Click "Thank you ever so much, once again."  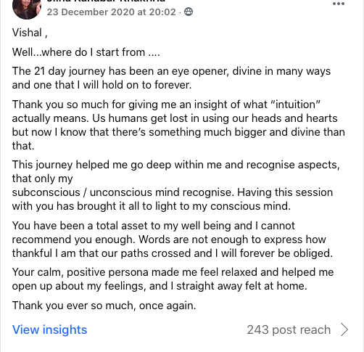[104, 306]
